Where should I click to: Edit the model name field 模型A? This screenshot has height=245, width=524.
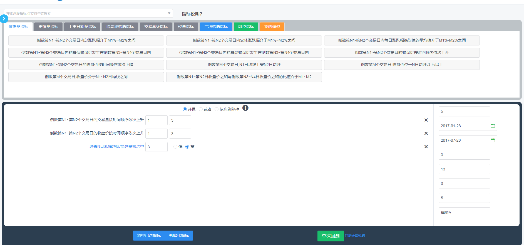coord(465,212)
